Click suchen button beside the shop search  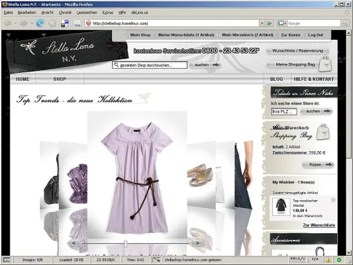coord(205,65)
